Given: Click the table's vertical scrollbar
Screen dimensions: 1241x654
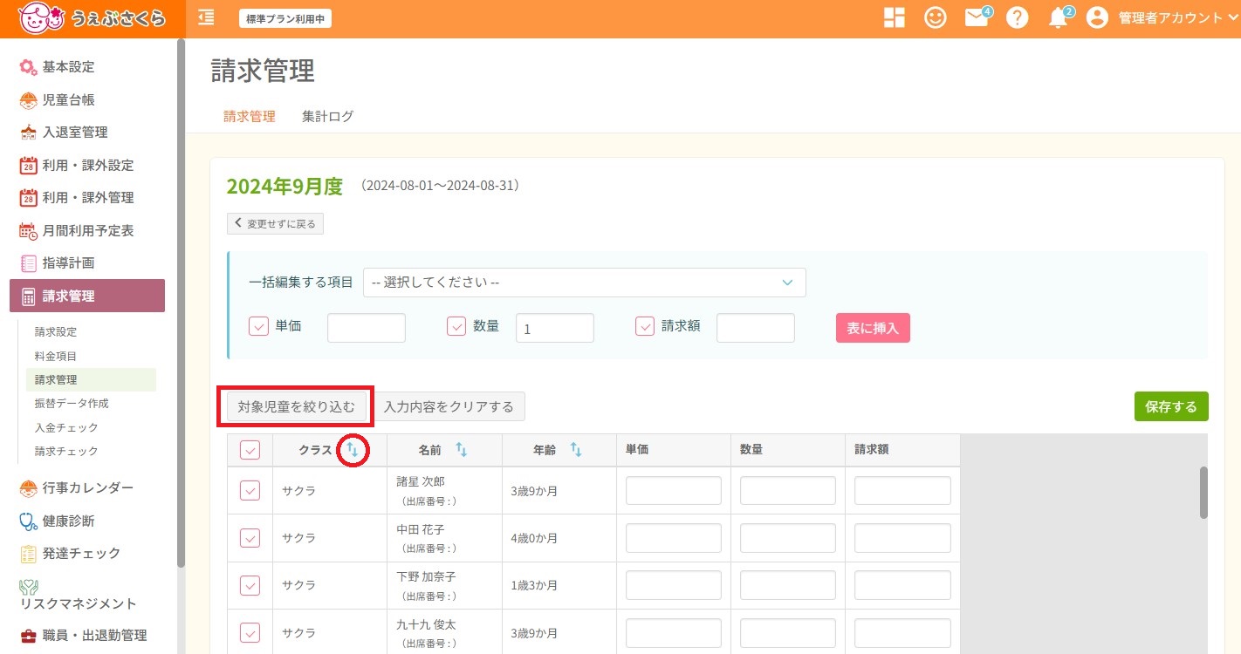Looking at the screenshot, I should [1204, 493].
